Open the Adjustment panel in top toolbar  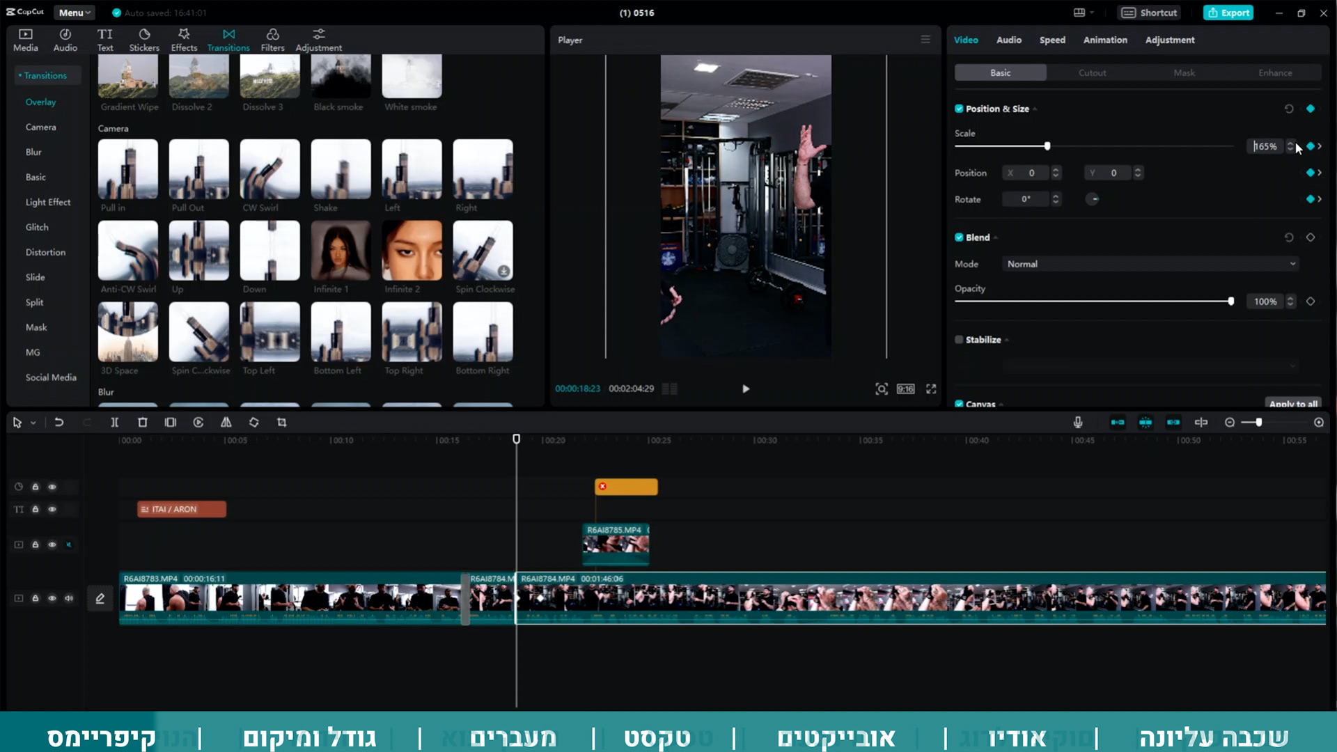pyautogui.click(x=318, y=40)
